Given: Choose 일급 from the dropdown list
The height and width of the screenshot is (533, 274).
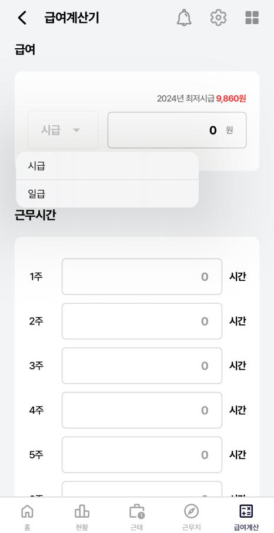Looking at the screenshot, I should [x=107, y=194].
